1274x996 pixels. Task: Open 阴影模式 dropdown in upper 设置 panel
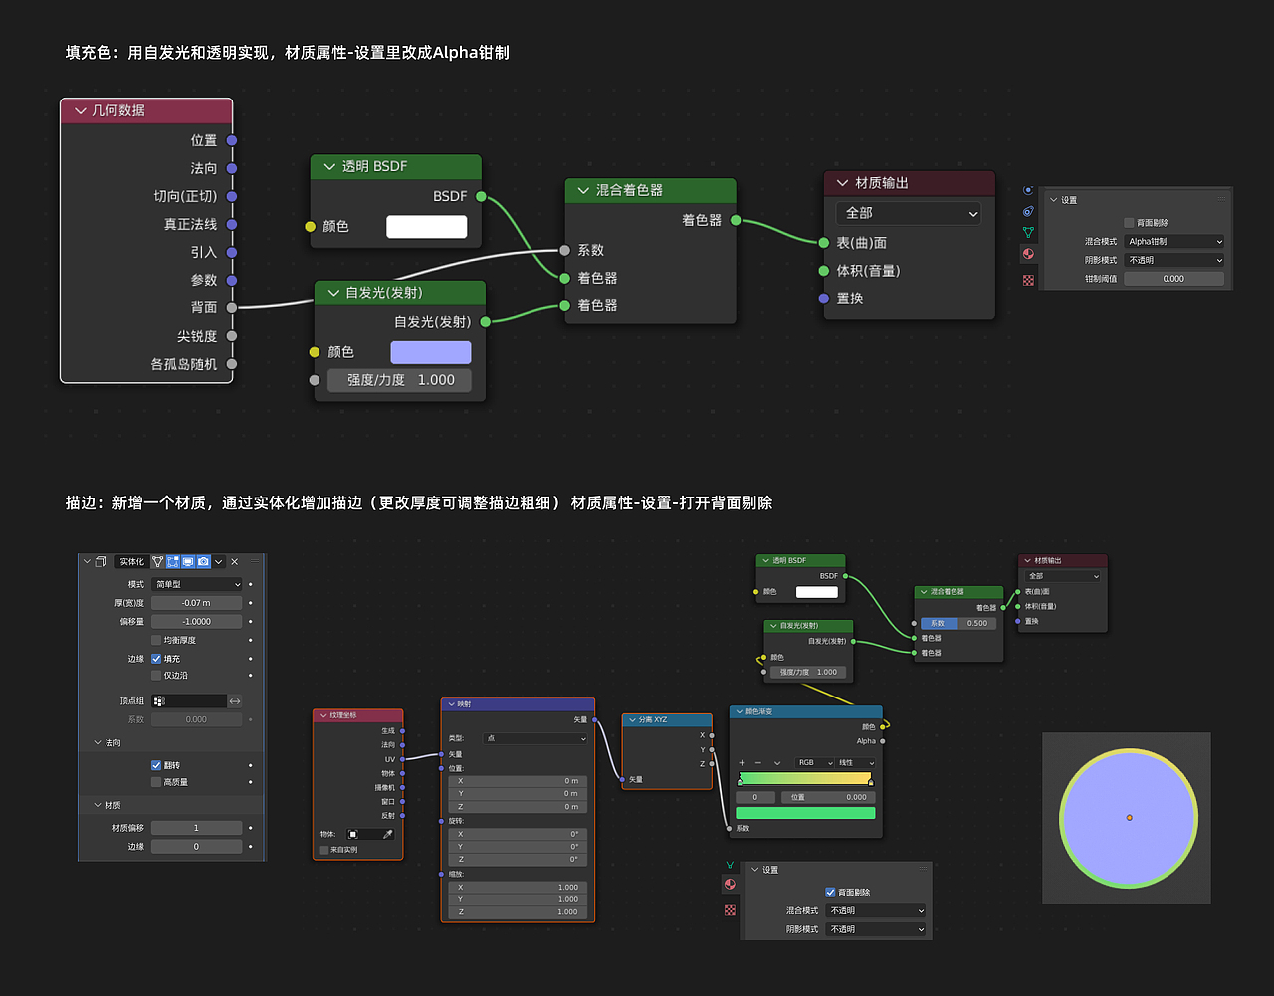(x=1174, y=260)
